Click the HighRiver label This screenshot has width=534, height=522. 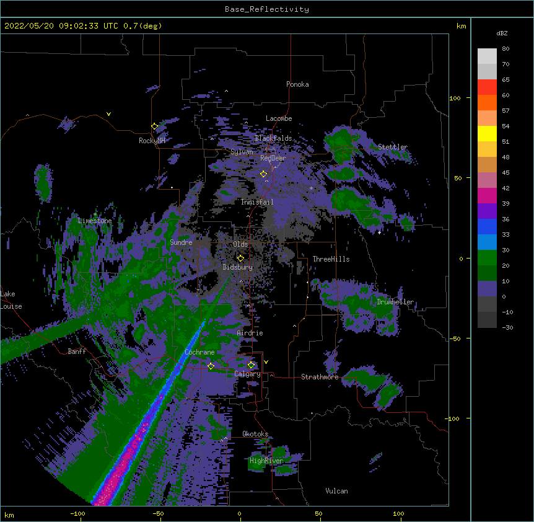tap(266, 461)
